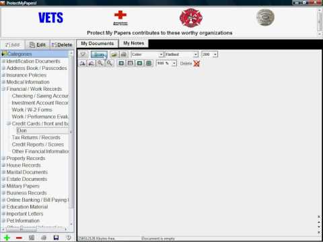Select Education Material category
Viewport: 323px width, 242px height.
pos(27,207)
